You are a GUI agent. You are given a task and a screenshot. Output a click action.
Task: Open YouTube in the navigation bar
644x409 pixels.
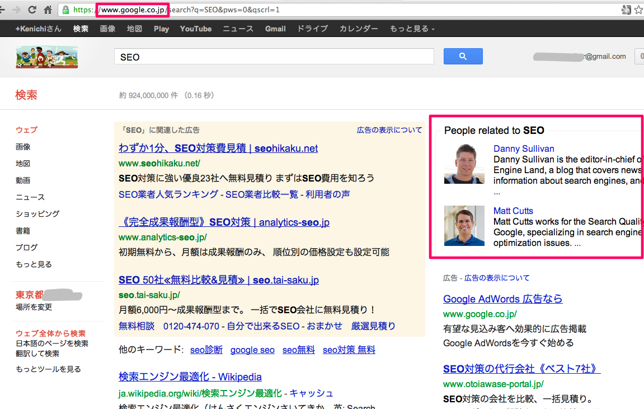[x=195, y=29]
